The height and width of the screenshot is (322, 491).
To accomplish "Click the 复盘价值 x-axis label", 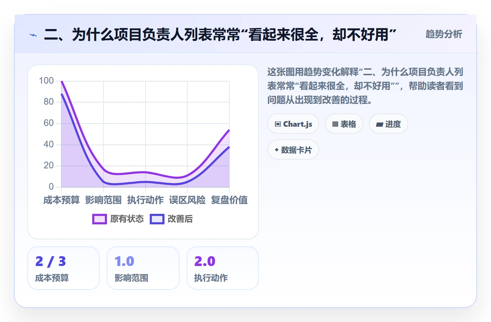I will pyautogui.click(x=229, y=200).
